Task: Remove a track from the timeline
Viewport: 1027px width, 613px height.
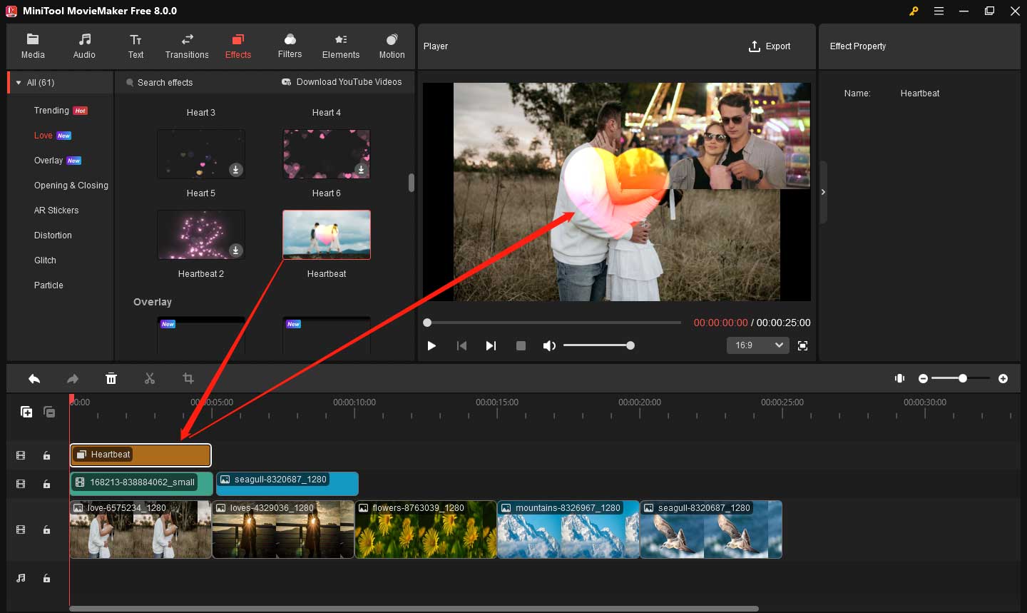Action: [x=49, y=412]
